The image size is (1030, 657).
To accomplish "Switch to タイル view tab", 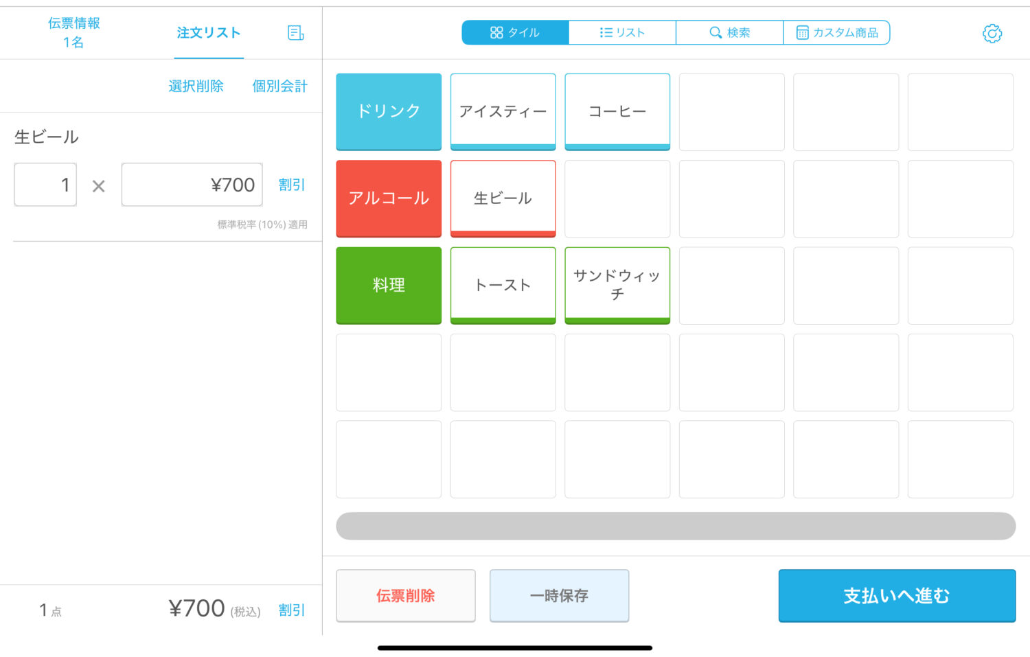I will (515, 32).
